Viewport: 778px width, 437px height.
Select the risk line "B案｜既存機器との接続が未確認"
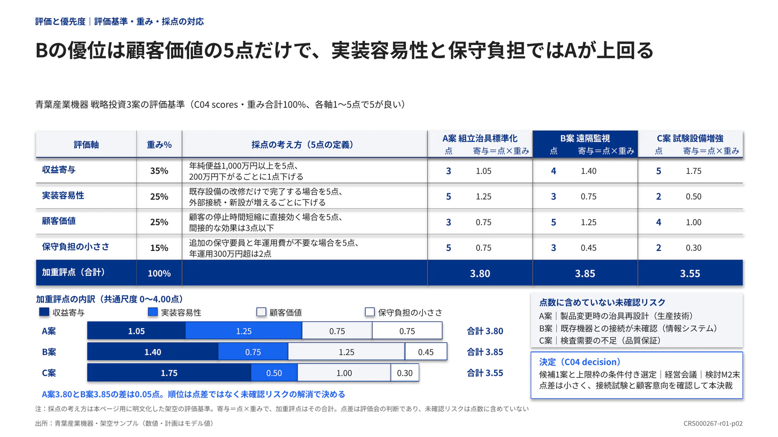click(628, 328)
